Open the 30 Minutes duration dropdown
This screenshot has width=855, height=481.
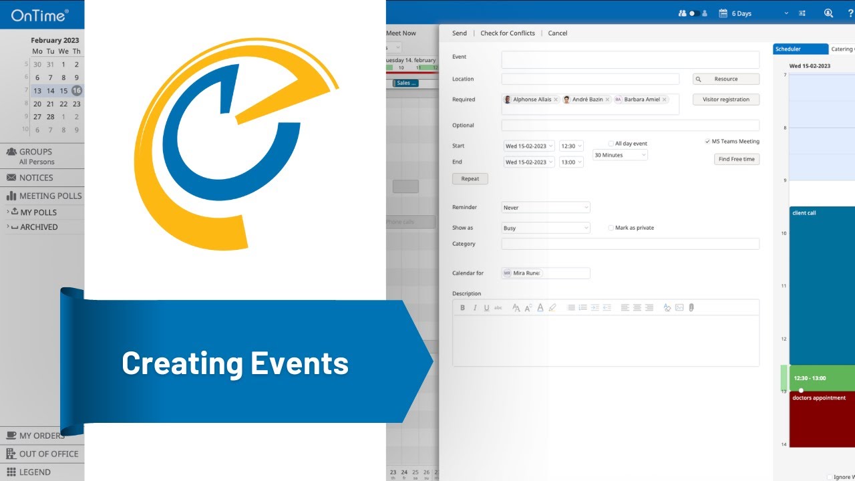620,155
